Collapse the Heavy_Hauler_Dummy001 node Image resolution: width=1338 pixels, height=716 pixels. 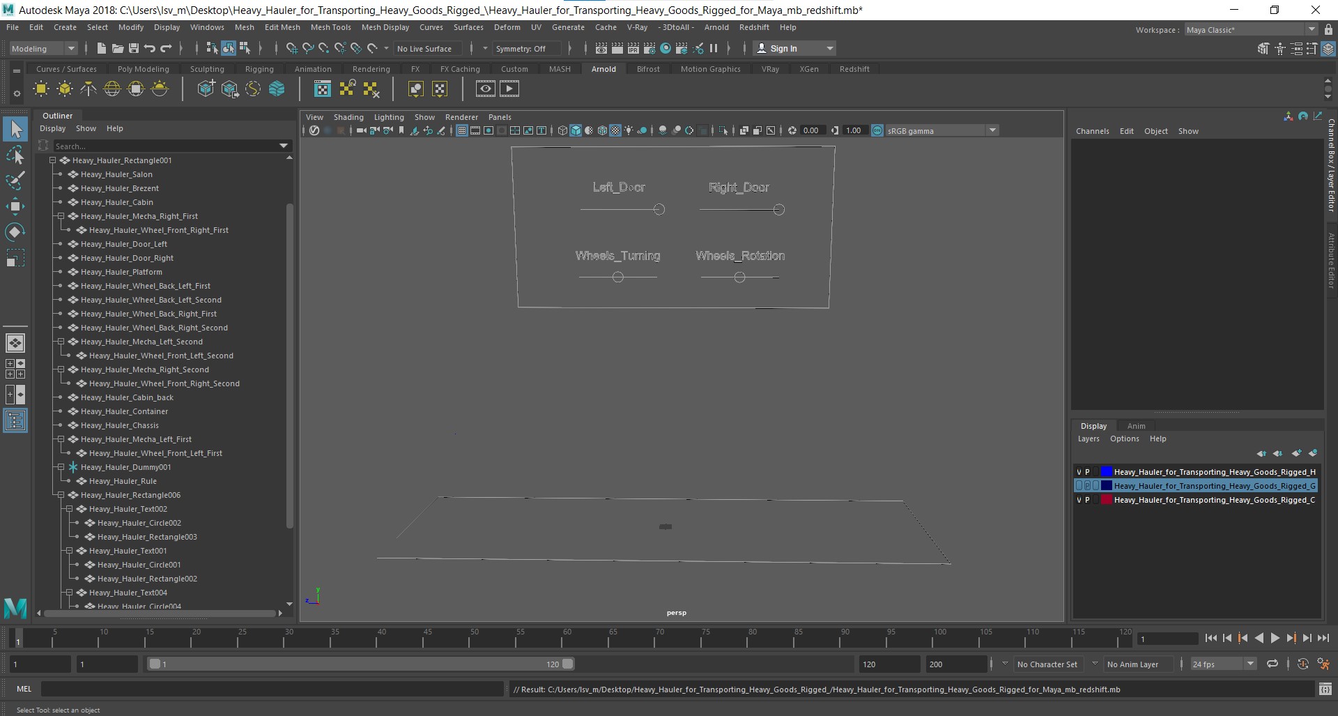coord(61,467)
